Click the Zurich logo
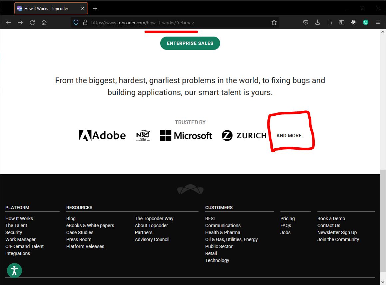This screenshot has height=285, width=386. pyautogui.click(x=244, y=135)
